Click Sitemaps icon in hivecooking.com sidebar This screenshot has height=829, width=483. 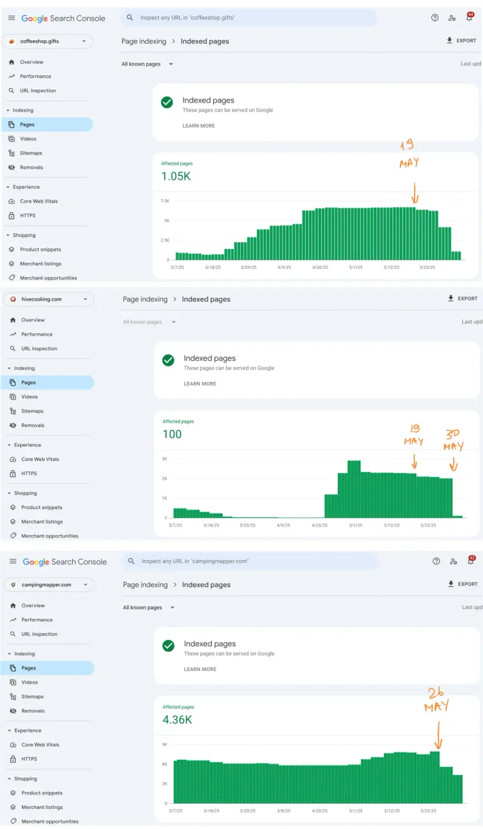point(13,411)
